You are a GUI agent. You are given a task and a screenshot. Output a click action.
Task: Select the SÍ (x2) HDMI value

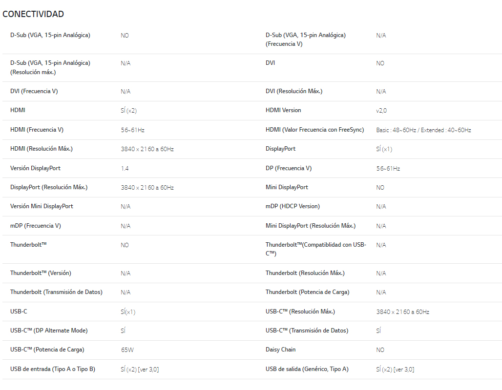point(129,111)
